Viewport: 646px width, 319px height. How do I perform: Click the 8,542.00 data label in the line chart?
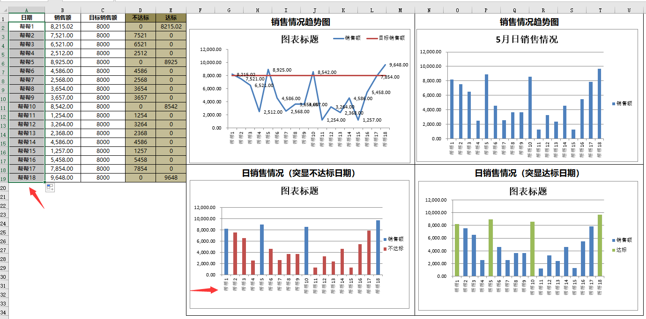[327, 72]
